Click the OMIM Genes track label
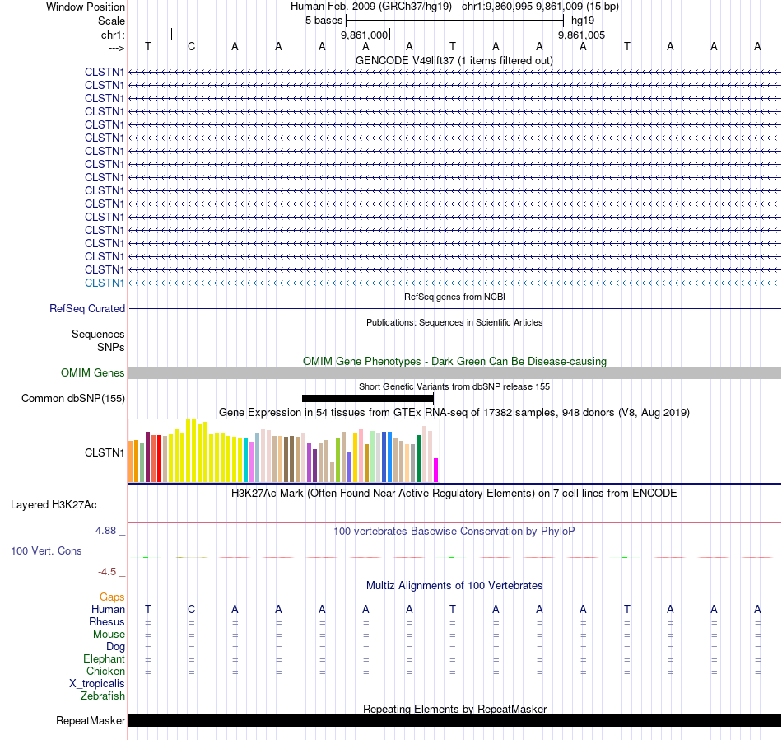The height and width of the screenshot is (740, 782). click(93, 373)
